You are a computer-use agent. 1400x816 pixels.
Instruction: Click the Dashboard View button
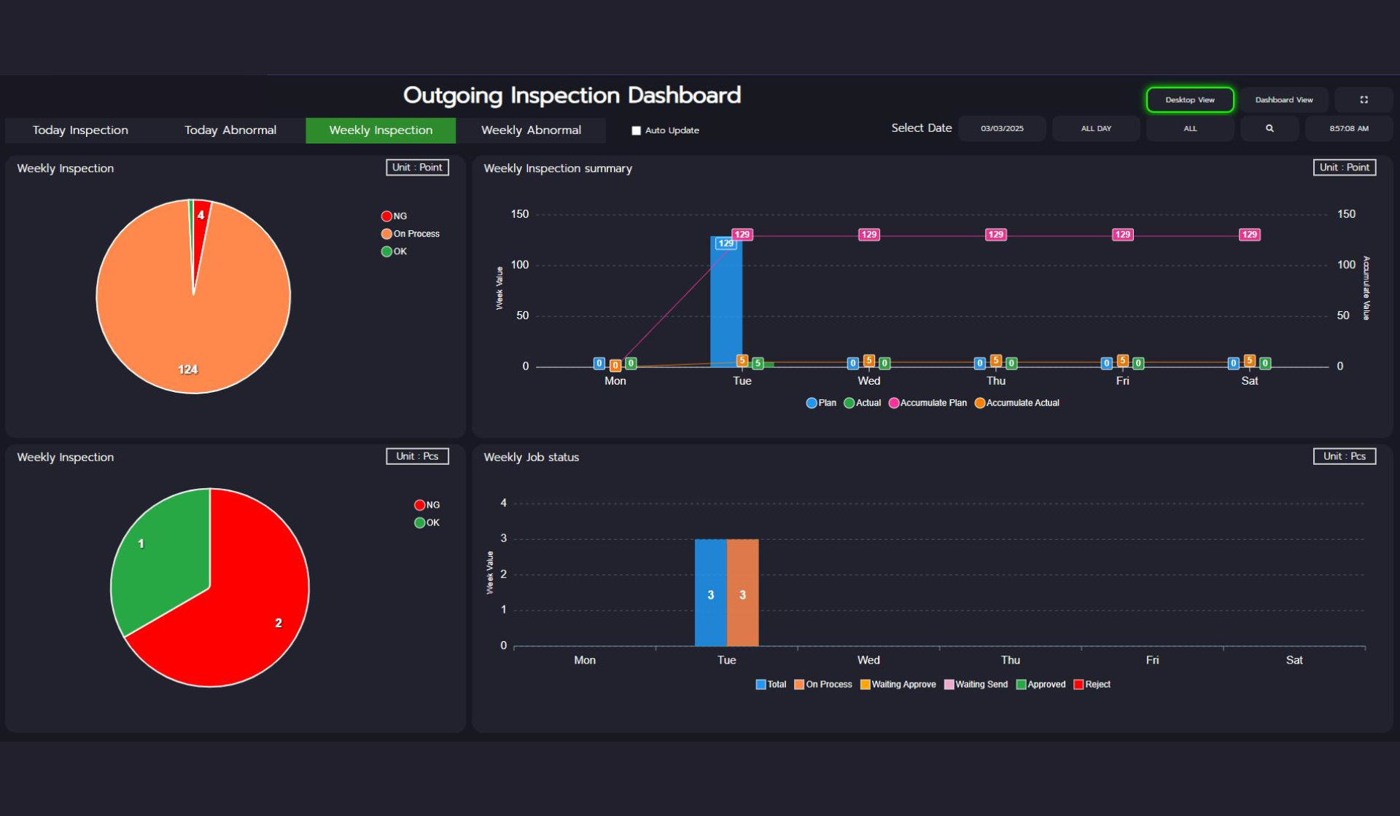1283,100
